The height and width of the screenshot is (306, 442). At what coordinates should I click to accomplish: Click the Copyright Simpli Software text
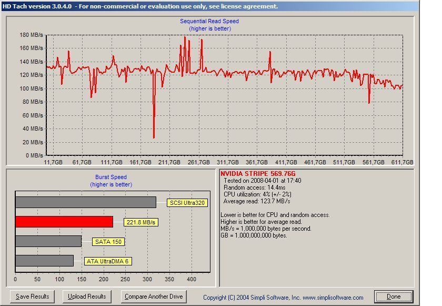[283, 298]
